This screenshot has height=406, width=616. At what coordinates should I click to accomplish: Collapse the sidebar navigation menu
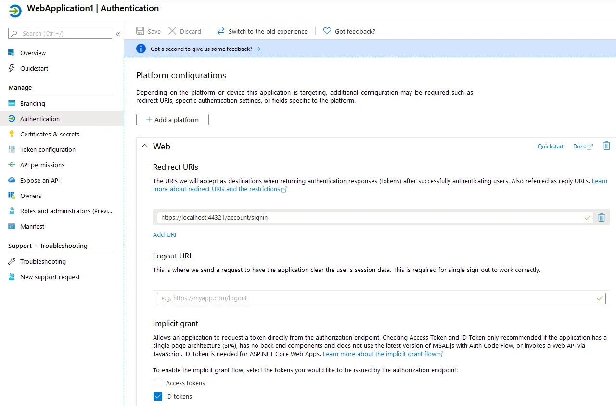point(118,34)
